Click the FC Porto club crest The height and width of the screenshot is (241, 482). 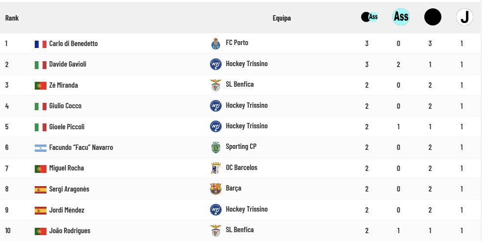[216, 44]
